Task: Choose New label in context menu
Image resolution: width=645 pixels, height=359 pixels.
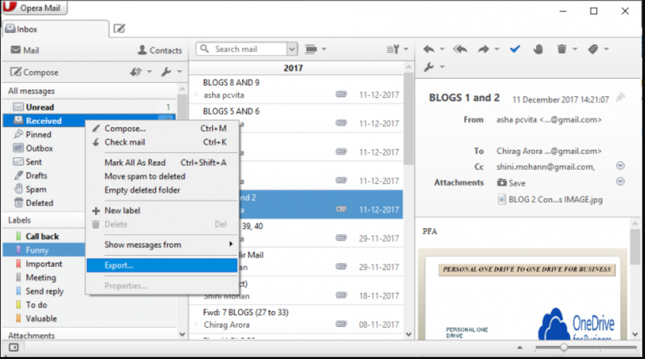Action: (162, 211)
